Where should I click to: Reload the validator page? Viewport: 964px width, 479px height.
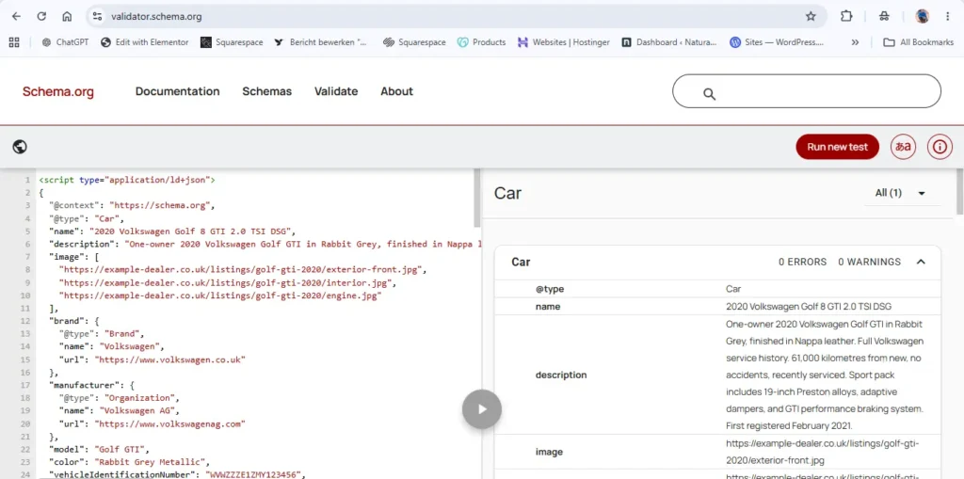click(41, 17)
